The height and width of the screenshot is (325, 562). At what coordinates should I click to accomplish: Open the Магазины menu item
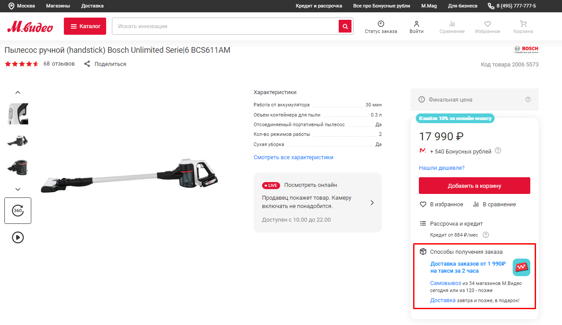tap(58, 6)
